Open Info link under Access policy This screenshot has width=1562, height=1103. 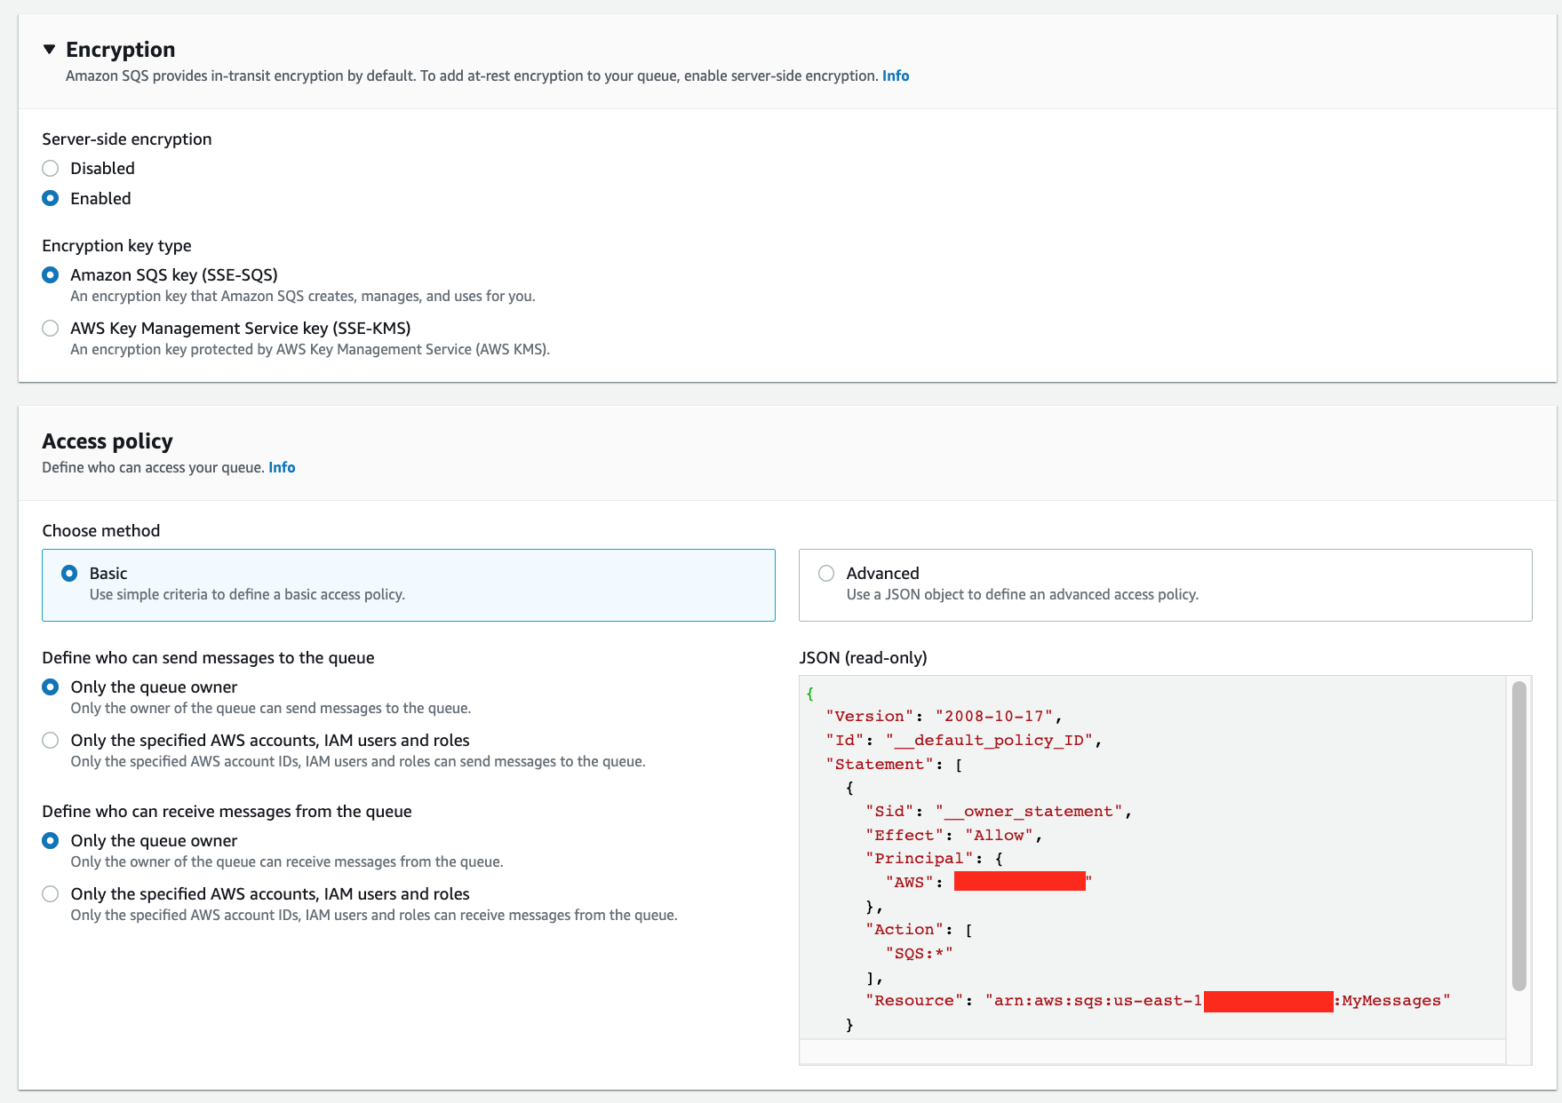tap(282, 468)
